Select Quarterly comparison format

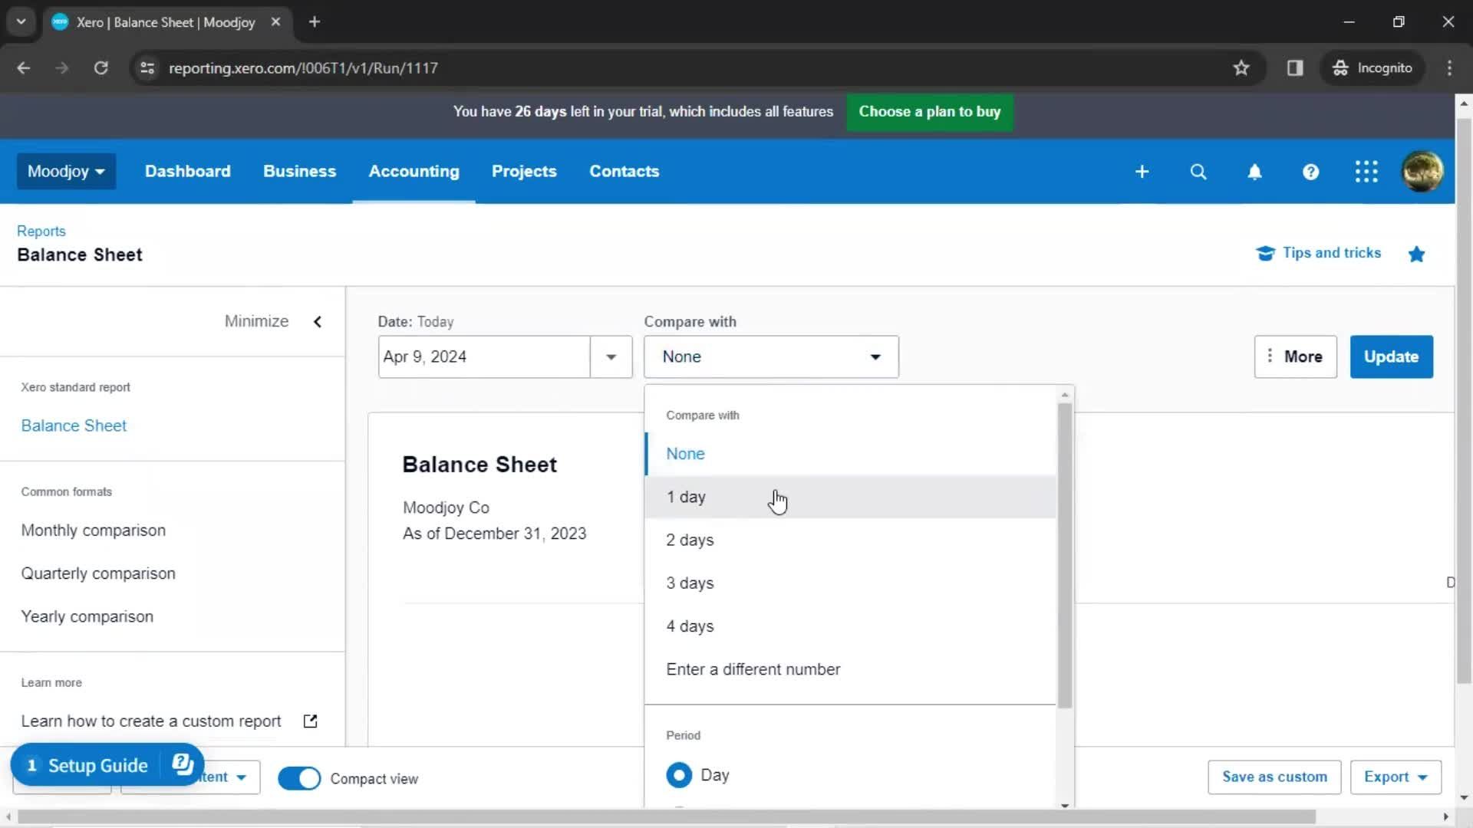(x=98, y=573)
